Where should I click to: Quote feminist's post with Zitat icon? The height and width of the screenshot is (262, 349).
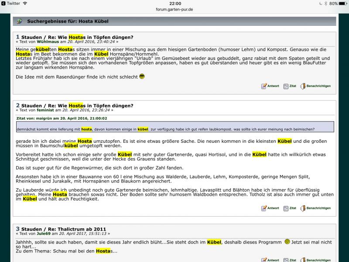coord(286,208)
